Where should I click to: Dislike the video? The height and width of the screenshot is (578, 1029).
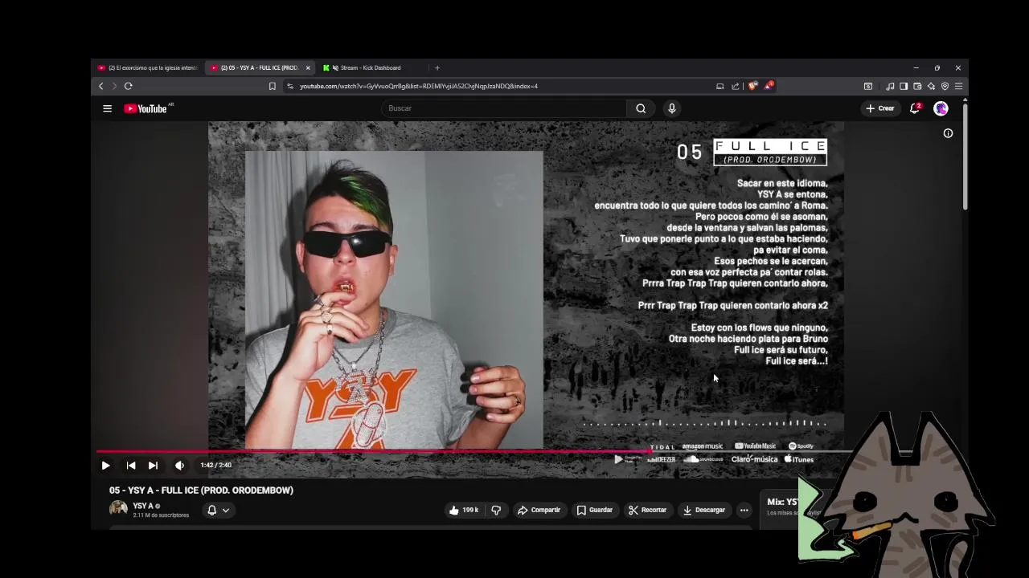coord(496,510)
